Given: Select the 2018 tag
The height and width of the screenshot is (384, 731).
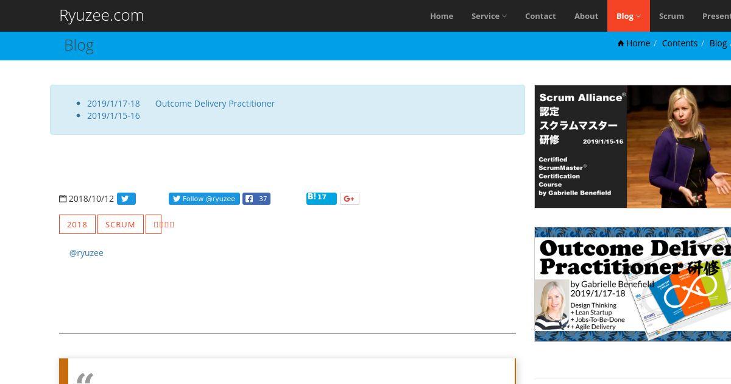Looking at the screenshot, I should coord(77,224).
